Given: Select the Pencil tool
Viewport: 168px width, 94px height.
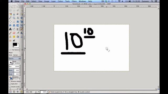Looking at the screenshot, I should pyautogui.click(x=22, y=29).
